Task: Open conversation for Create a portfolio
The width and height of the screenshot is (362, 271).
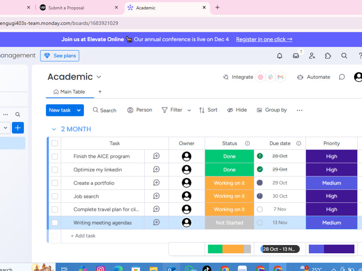Action: pos(156,183)
